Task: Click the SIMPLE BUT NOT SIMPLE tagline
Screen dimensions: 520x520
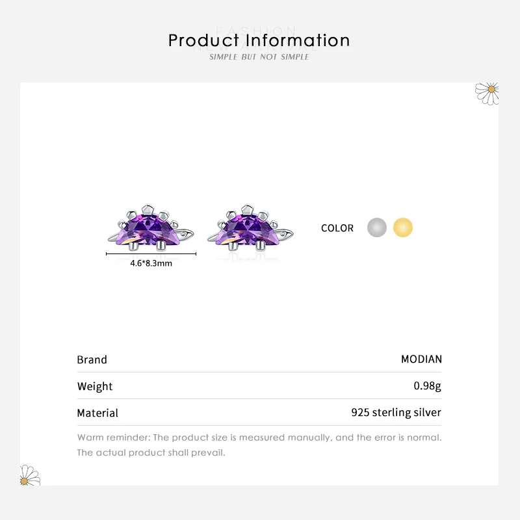Action: pos(259,57)
